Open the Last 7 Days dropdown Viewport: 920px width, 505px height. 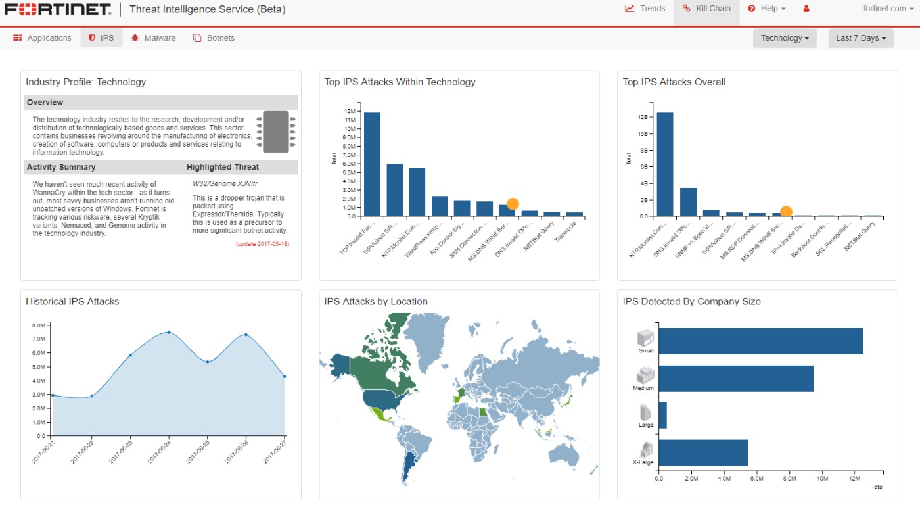[x=861, y=38]
